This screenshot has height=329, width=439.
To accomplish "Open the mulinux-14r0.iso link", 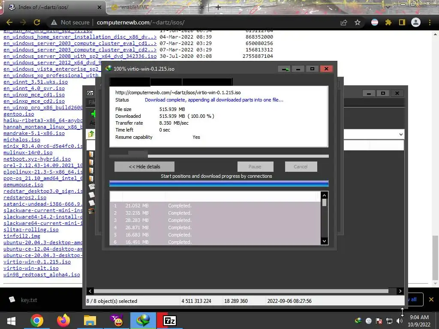I will (28, 153).
